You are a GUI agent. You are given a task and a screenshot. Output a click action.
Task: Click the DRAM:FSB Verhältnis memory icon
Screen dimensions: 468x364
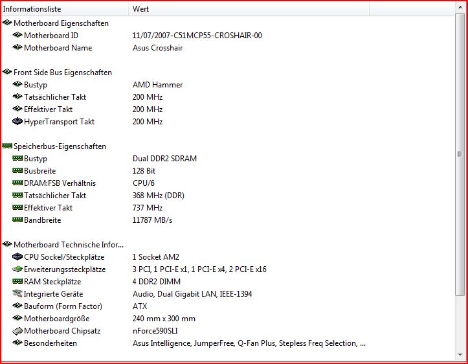[17, 183]
